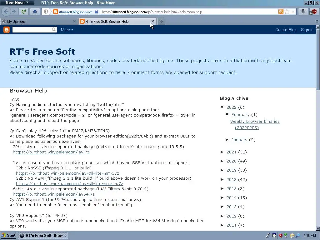Open the lav.7z download link
Screen dimensions: 320x240
(51, 152)
